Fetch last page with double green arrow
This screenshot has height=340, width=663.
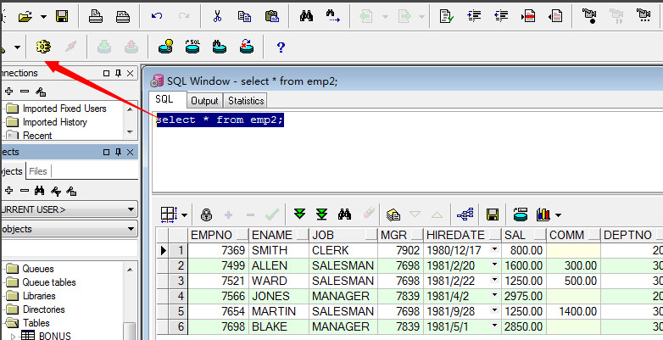[321, 215]
